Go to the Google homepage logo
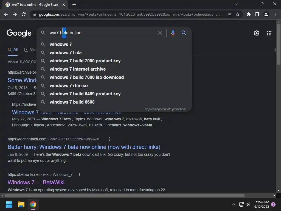The image size is (281, 211). pyautogui.click(x=19, y=33)
